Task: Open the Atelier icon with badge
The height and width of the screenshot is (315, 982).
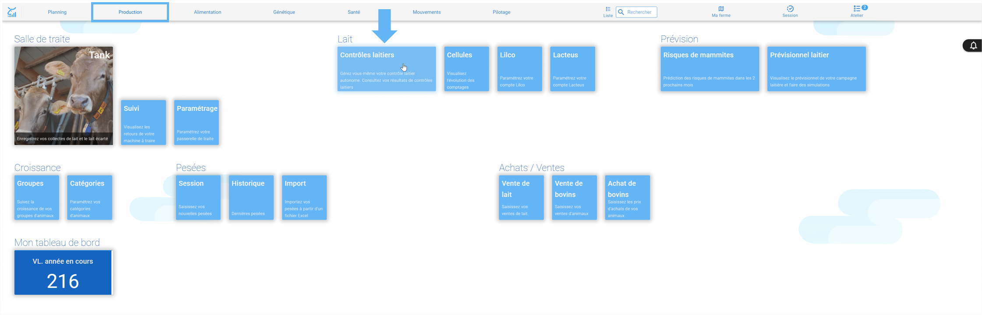Action: pos(857,9)
